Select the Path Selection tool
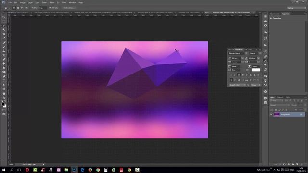308x173 pixels. coord(4,85)
